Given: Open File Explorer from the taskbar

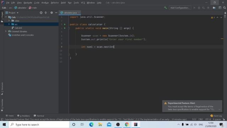Looking at the screenshot, I should (x=100, y=124).
